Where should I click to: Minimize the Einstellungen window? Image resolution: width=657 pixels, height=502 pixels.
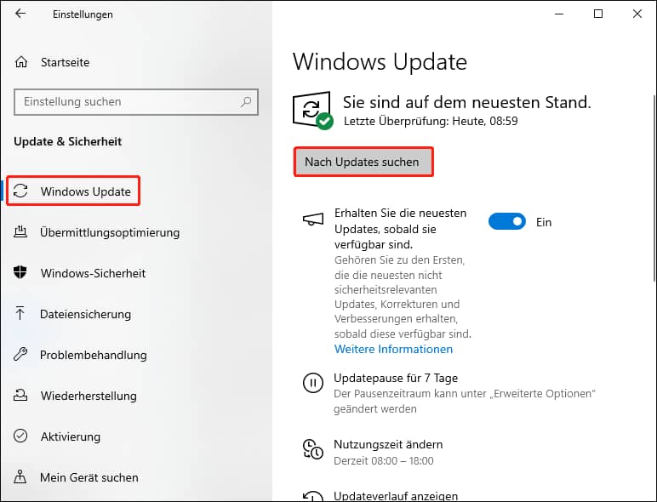559,14
